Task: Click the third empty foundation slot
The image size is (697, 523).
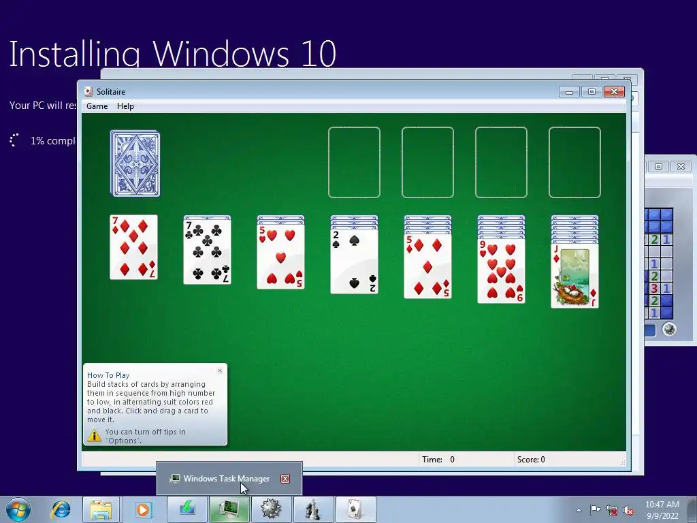Action: (502, 162)
